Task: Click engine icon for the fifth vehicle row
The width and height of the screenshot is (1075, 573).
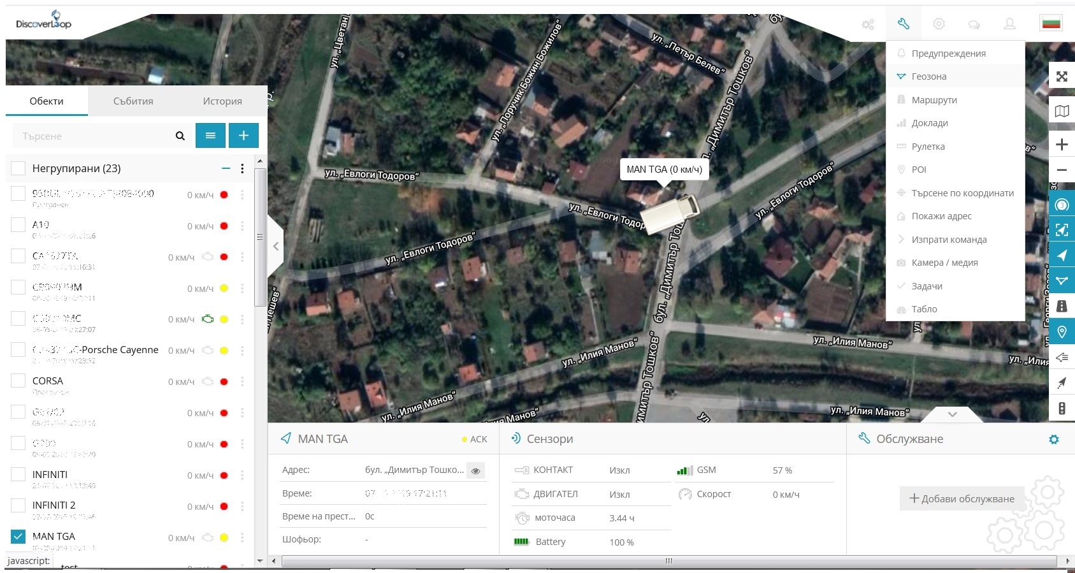Action: (x=208, y=319)
